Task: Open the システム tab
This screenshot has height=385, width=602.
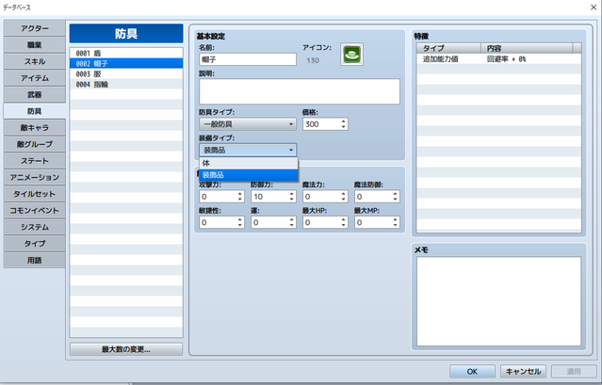Action: pyautogui.click(x=35, y=227)
